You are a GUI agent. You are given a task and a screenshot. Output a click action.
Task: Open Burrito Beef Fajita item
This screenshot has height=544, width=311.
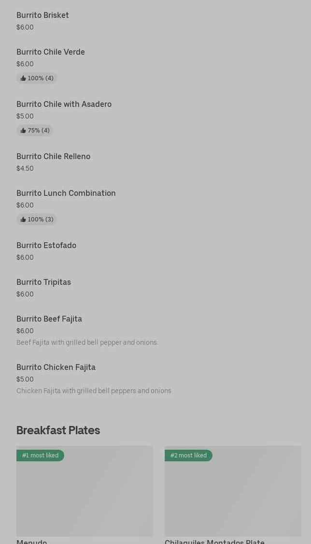click(x=49, y=319)
